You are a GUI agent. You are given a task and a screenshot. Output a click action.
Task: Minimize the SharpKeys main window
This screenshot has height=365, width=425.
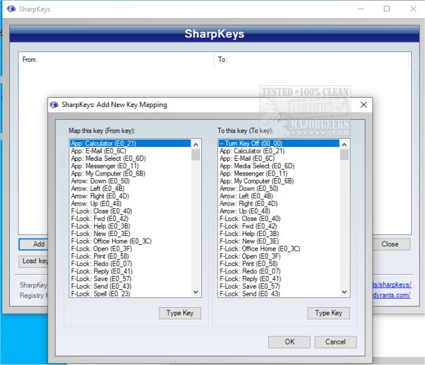(x=361, y=9)
